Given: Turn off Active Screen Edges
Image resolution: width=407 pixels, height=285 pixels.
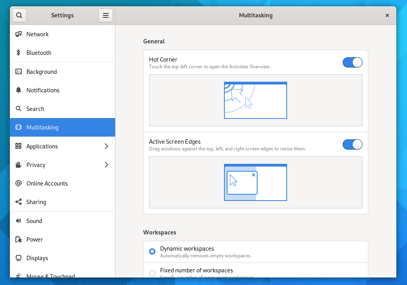Looking at the screenshot, I should coord(352,144).
